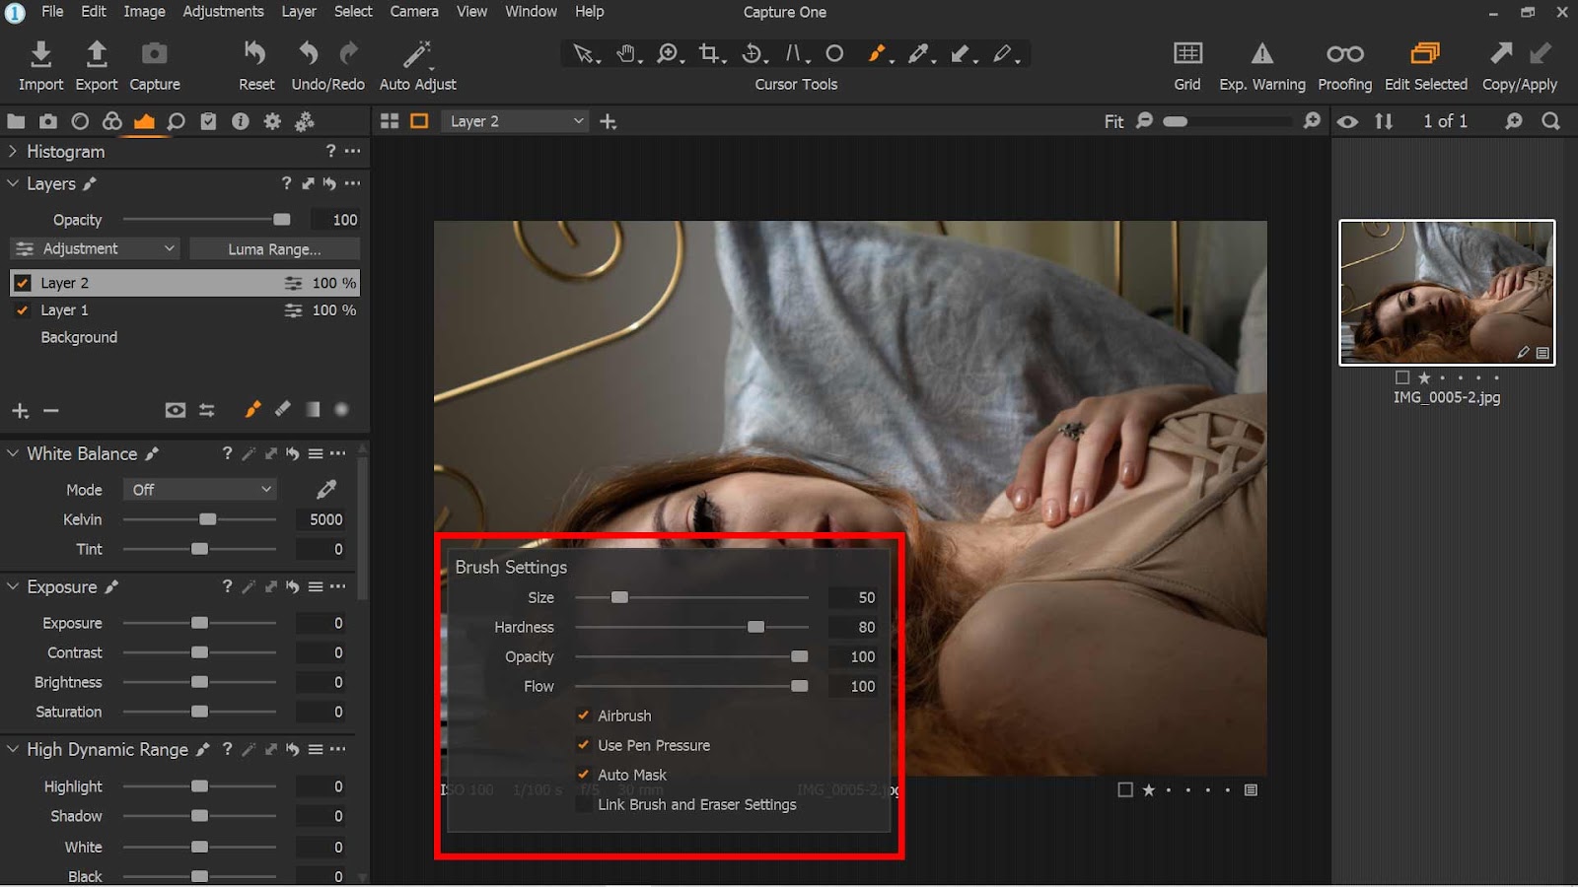Disable Use Pen Pressure checkbox
1578x887 pixels.
(584, 745)
